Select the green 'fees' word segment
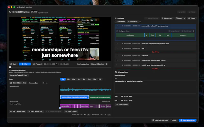The height and width of the screenshot is (127, 204). coord(152,35)
